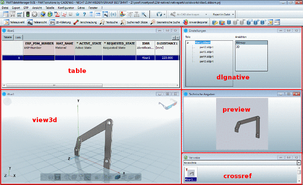Click the Suche nach Skizze button
This screenshot has height=185, width=303.
(x=134, y=22)
